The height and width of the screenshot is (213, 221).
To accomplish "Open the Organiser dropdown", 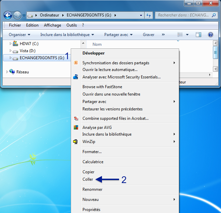I will [x=19, y=35].
